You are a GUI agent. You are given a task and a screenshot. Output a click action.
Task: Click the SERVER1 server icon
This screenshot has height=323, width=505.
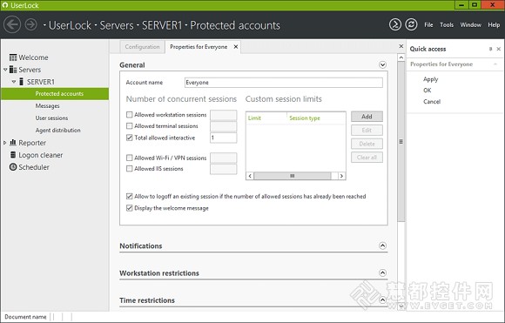[x=21, y=82]
